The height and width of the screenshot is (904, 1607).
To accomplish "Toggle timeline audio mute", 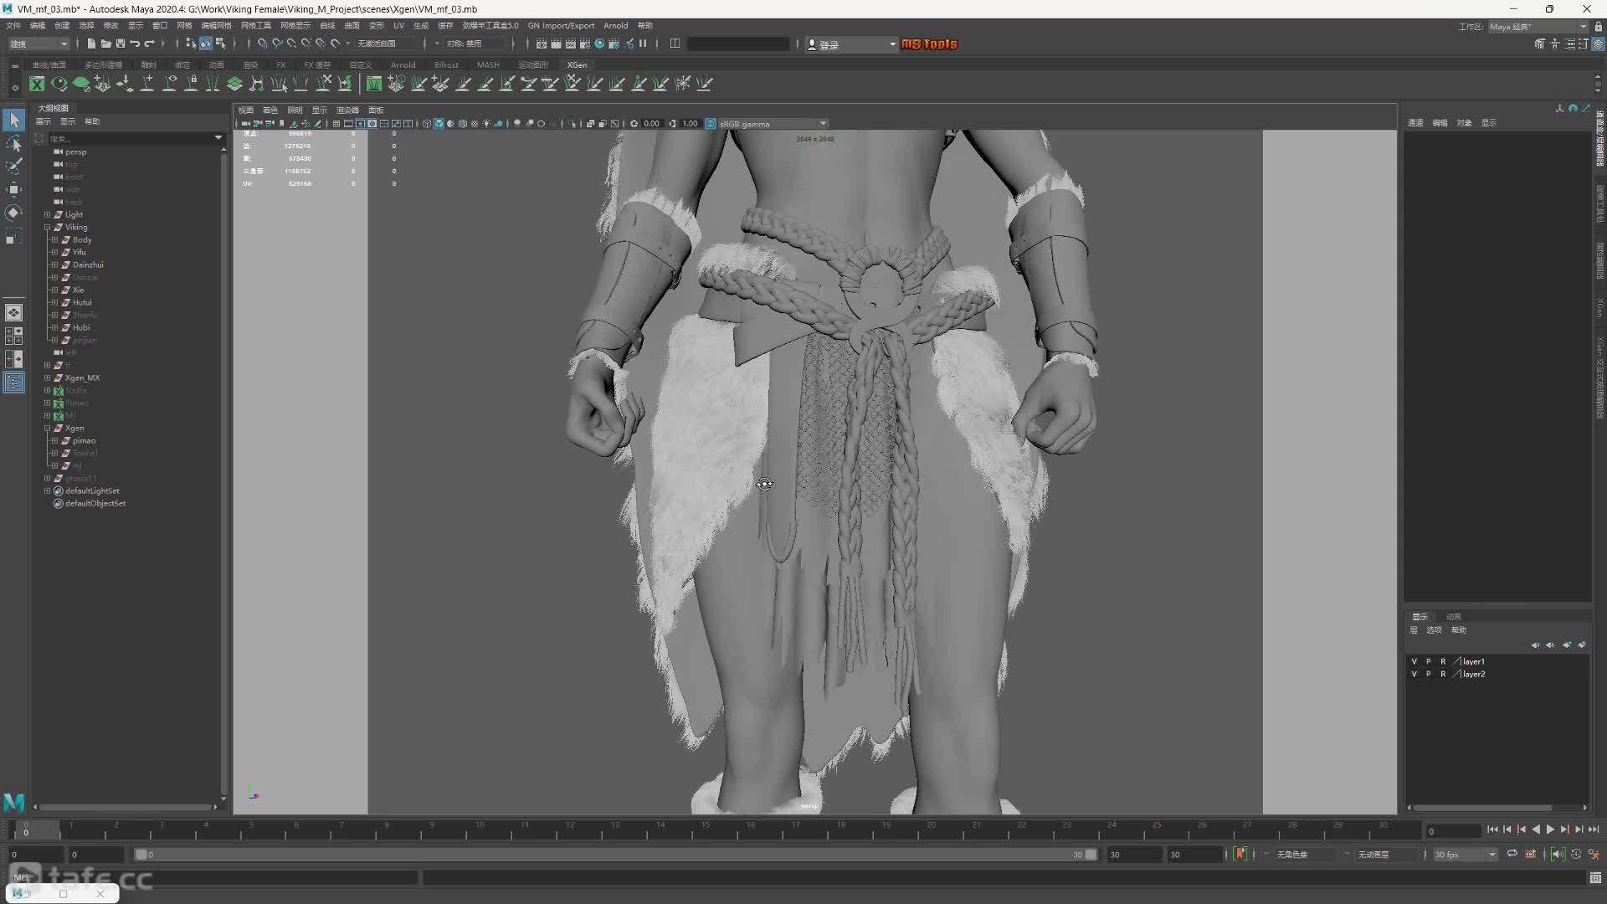I will [x=1558, y=854].
